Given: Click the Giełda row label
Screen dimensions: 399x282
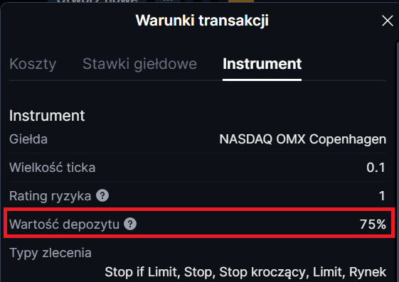Looking at the screenshot, I should 28,139.
